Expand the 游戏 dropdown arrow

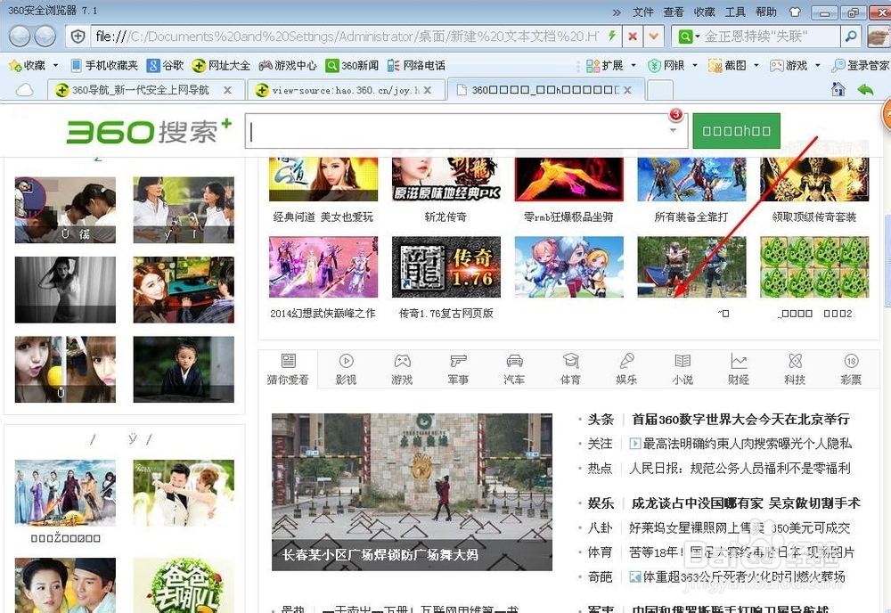click(818, 66)
